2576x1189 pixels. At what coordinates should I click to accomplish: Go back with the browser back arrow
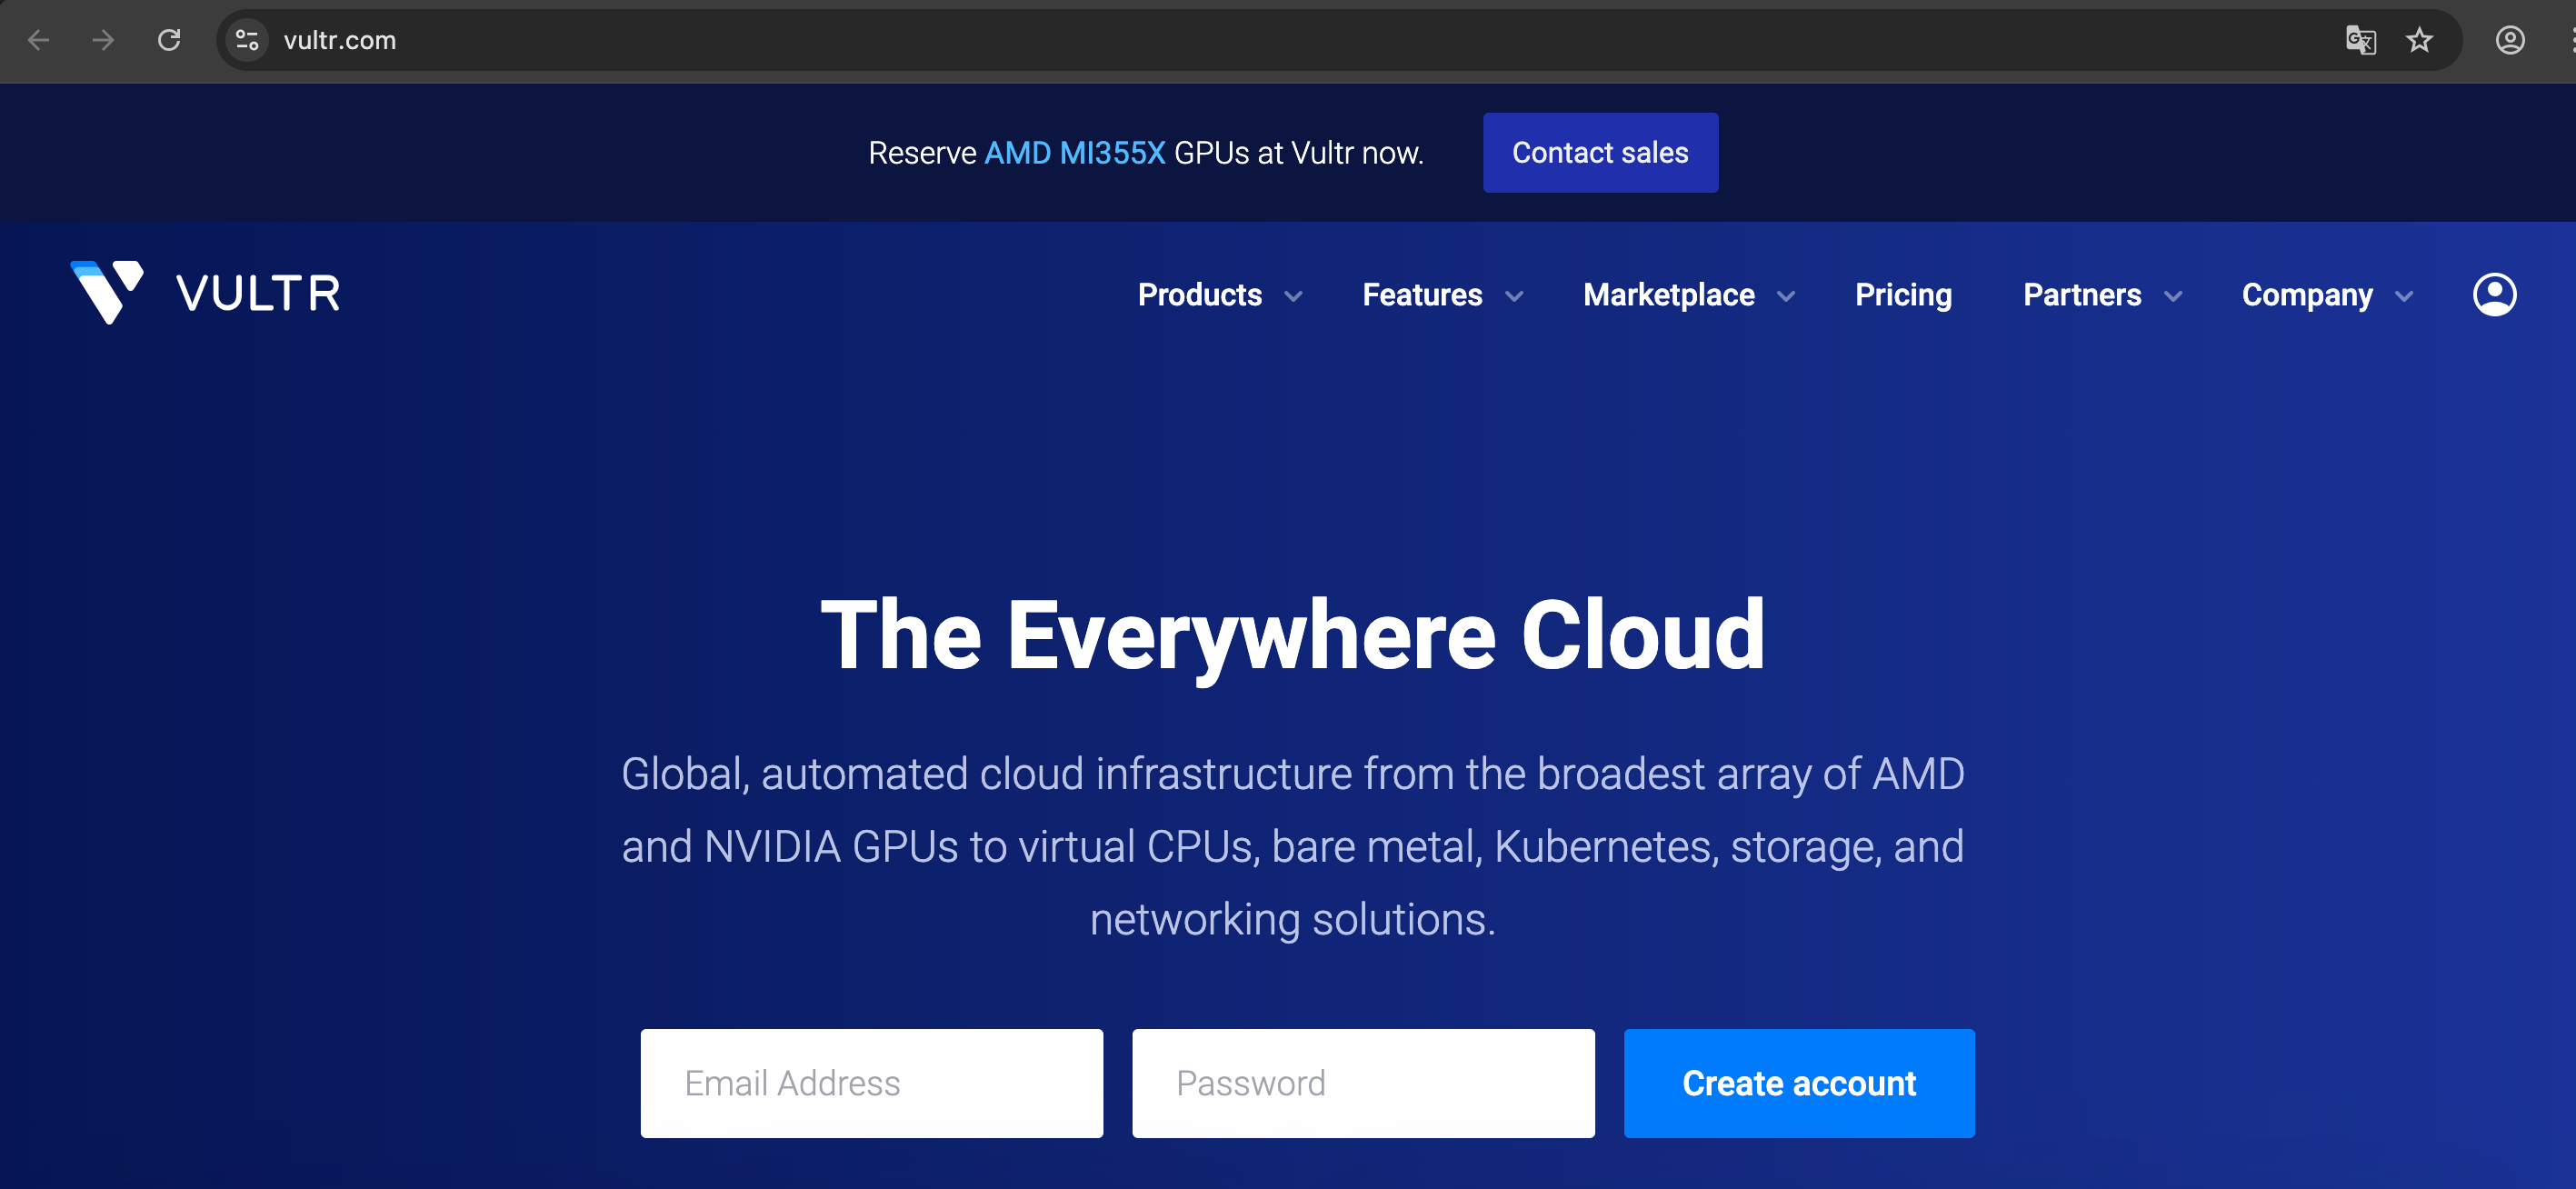click(38, 40)
